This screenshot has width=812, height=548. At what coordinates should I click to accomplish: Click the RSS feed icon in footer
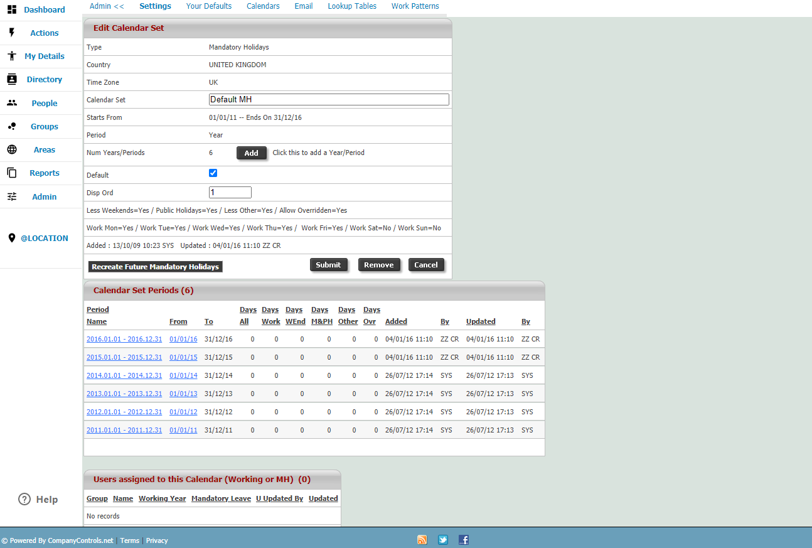[x=422, y=540]
